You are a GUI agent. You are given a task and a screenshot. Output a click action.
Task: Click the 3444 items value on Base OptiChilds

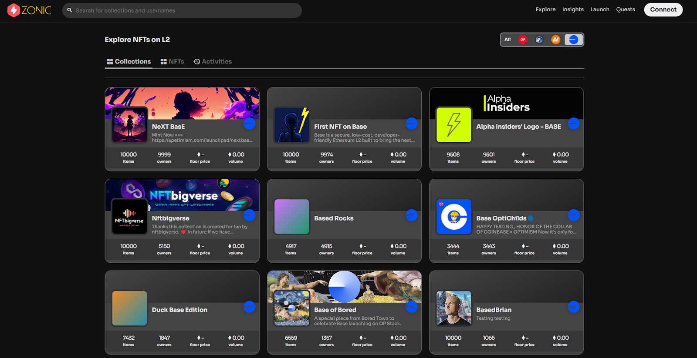453,246
